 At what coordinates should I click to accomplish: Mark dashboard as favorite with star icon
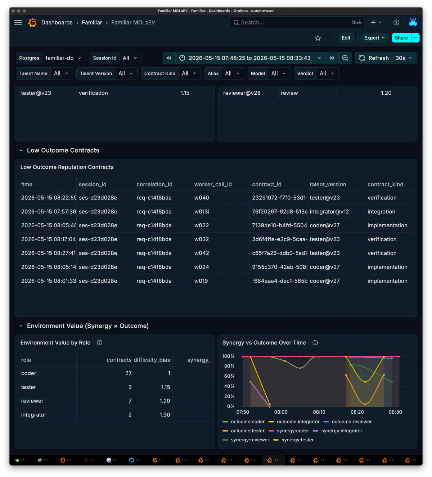pos(318,38)
